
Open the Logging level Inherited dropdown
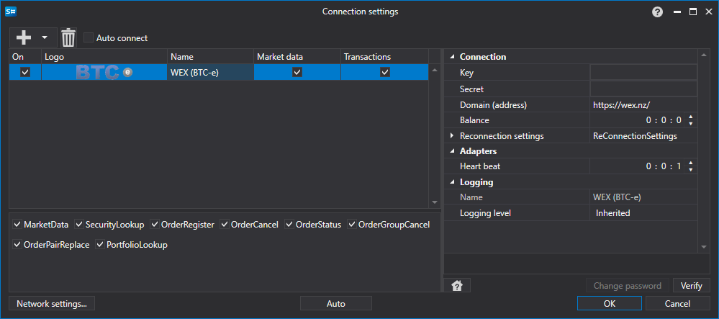pos(643,213)
